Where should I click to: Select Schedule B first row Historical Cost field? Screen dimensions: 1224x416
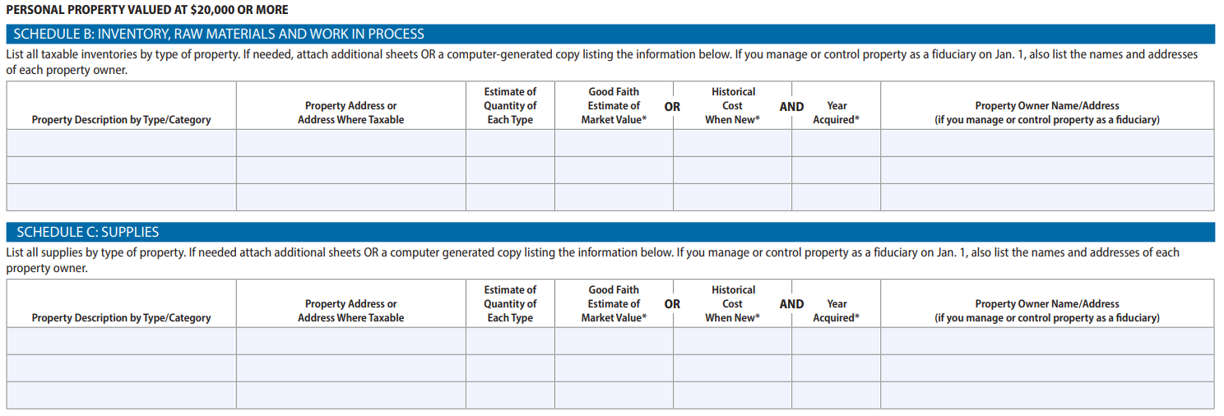click(732, 143)
